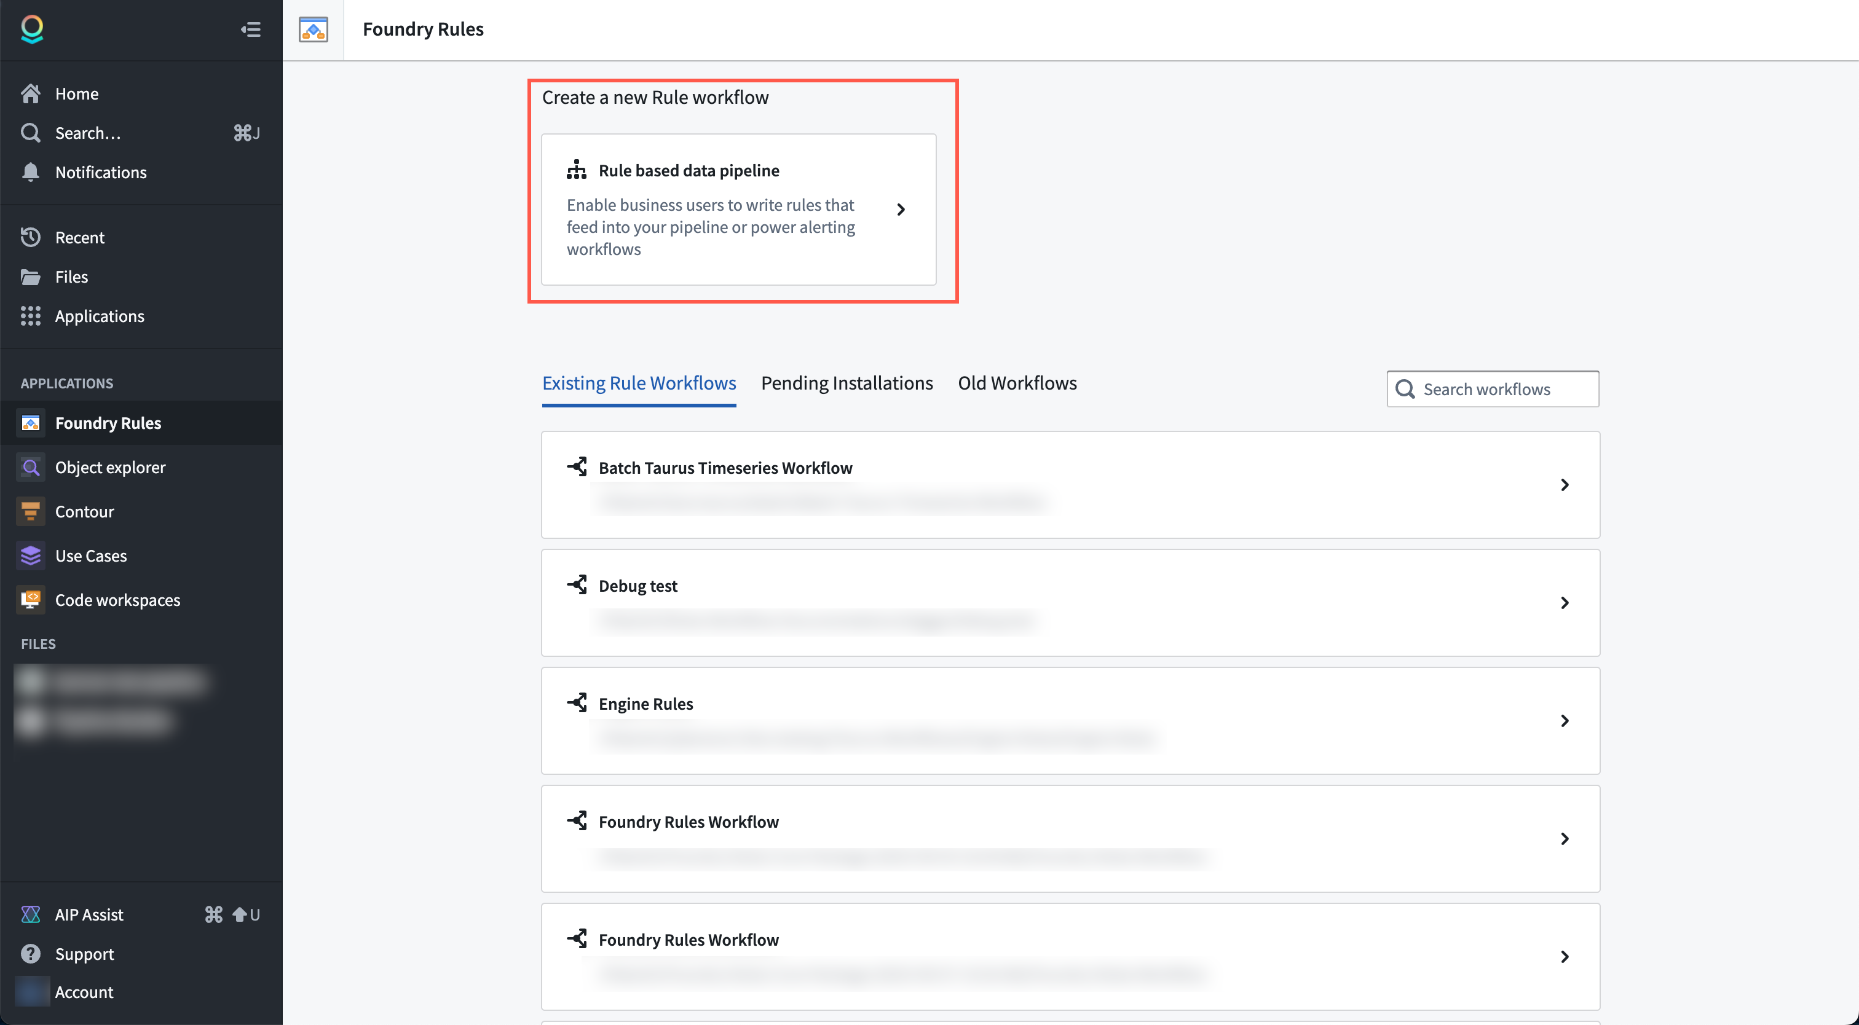This screenshot has width=1859, height=1025.
Task: Open the sidebar Search… entry
Action: (x=141, y=133)
